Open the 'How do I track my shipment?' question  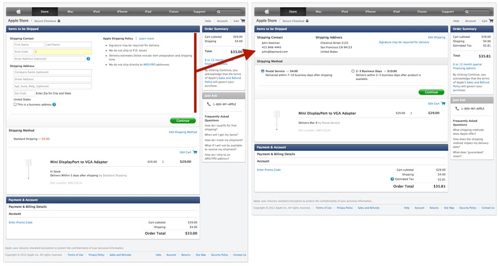point(223,140)
